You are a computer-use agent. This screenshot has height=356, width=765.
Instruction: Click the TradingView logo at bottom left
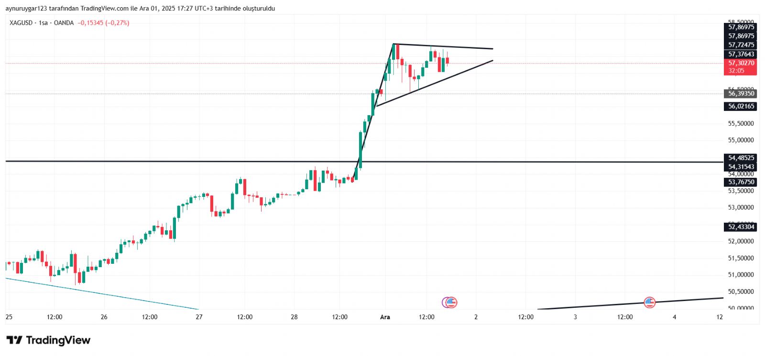[x=48, y=340]
